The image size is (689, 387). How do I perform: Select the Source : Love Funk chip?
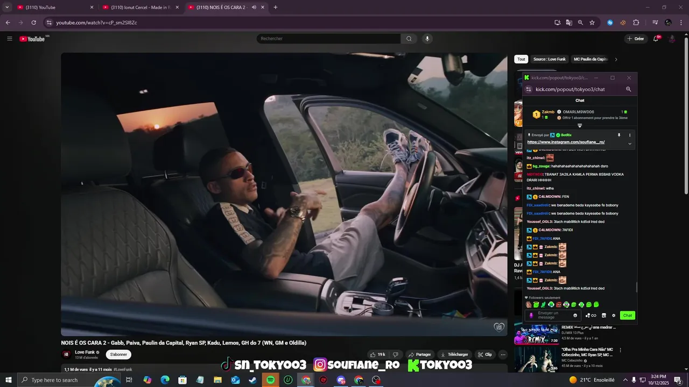pyautogui.click(x=549, y=59)
